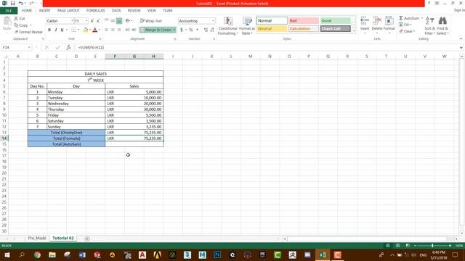Open the Merge & Center dropdown arrow
This screenshot has width=465, height=261.
[x=174, y=30]
